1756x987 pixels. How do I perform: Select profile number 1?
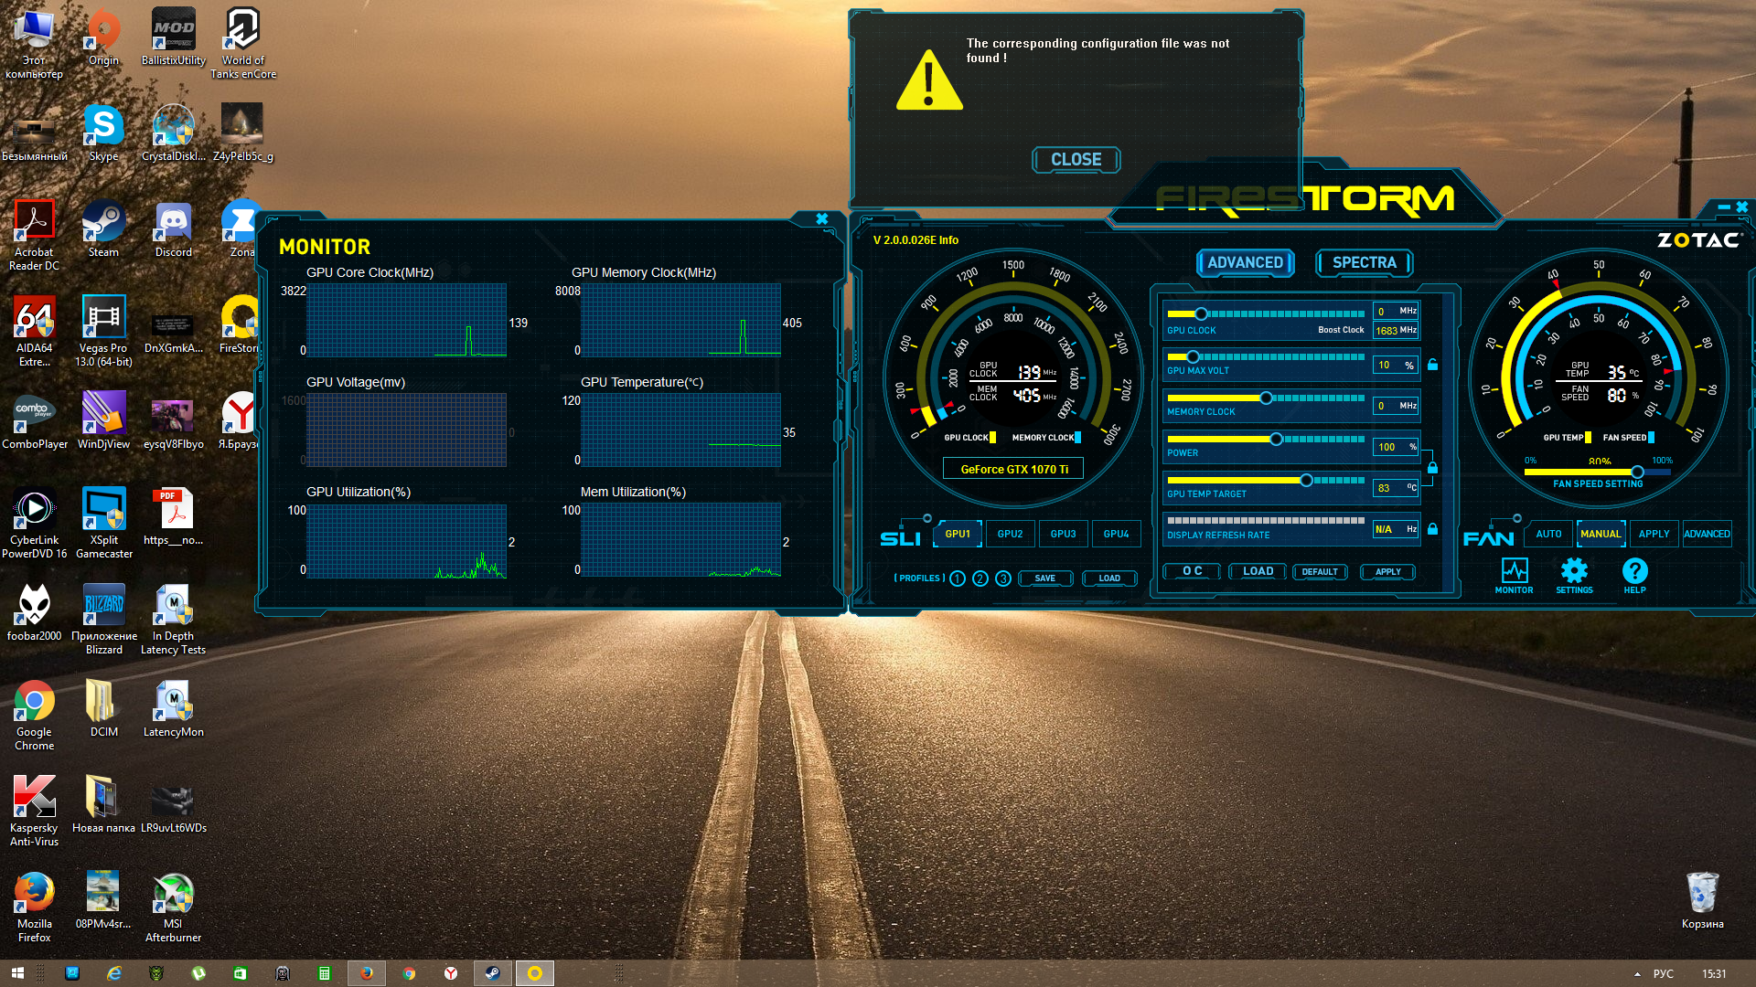pos(958,578)
